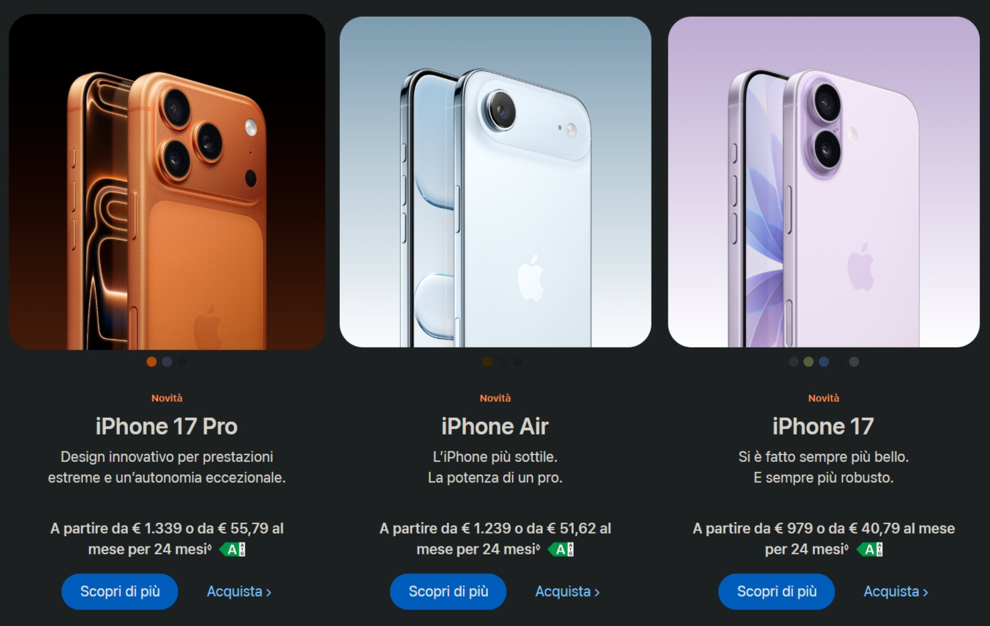
Task: Click the iPhone Air title heading
Action: (x=495, y=426)
